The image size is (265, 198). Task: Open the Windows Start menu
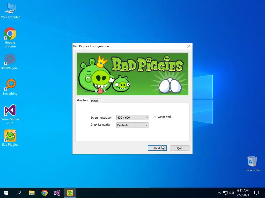[6, 193]
